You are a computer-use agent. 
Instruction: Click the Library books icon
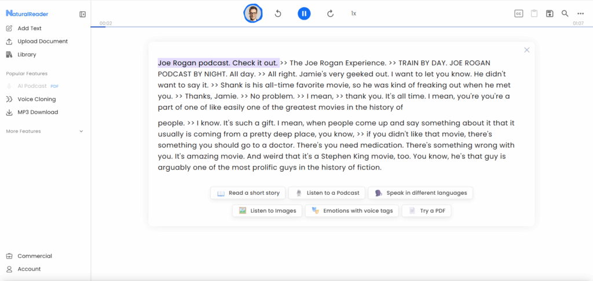[x=9, y=55]
